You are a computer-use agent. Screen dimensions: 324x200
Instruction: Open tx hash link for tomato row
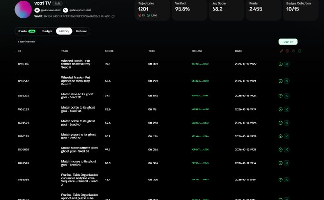200,64
